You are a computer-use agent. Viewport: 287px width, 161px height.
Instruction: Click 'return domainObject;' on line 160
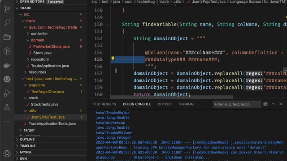pos(162,94)
